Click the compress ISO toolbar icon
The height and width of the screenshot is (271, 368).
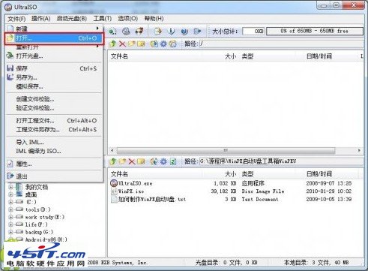pyautogui.click(x=157, y=32)
